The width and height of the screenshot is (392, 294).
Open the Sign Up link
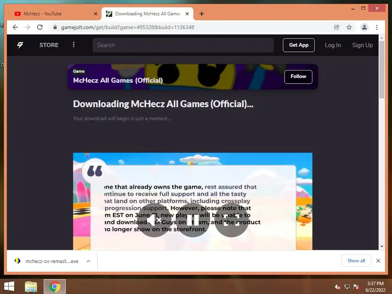pyautogui.click(x=362, y=45)
